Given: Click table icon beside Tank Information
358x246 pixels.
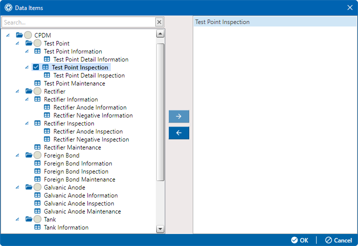Looking at the screenshot, I should click(x=37, y=227).
